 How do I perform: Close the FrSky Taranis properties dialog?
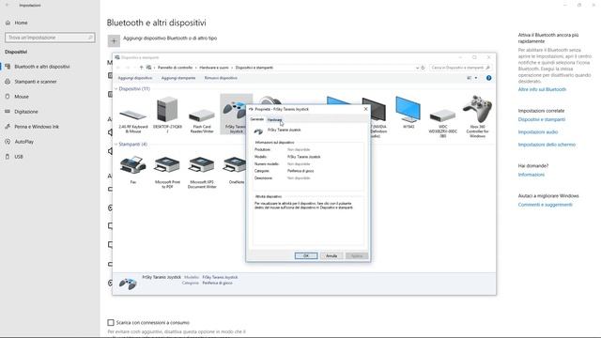tap(365, 109)
